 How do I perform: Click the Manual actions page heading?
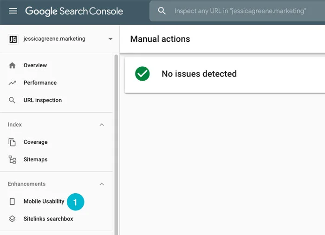160,39
